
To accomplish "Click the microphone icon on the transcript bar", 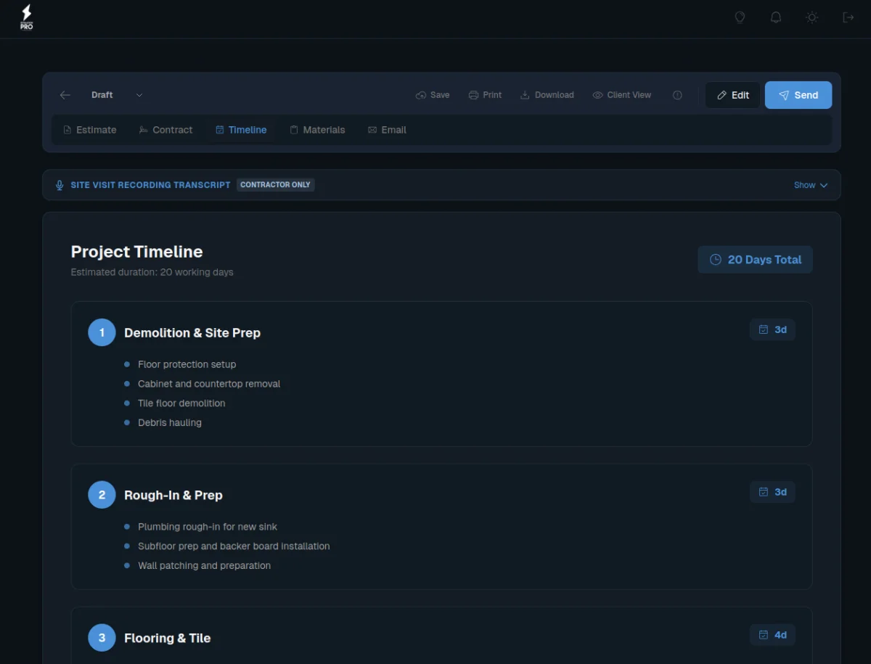I will pos(59,184).
